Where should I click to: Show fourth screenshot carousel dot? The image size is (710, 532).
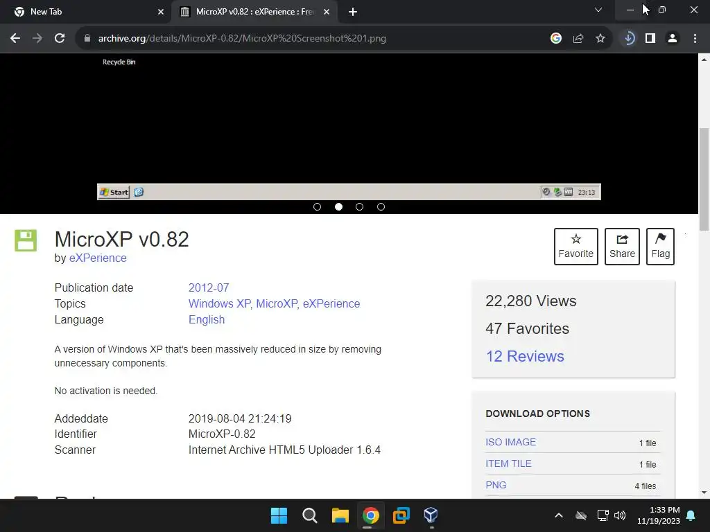point(381,206)
